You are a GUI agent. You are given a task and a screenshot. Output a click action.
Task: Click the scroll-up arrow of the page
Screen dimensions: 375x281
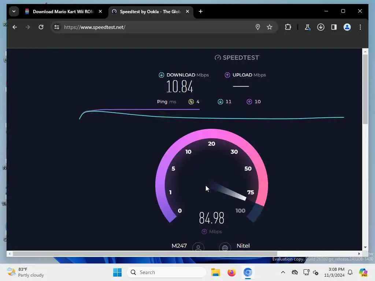coord(365,51)
